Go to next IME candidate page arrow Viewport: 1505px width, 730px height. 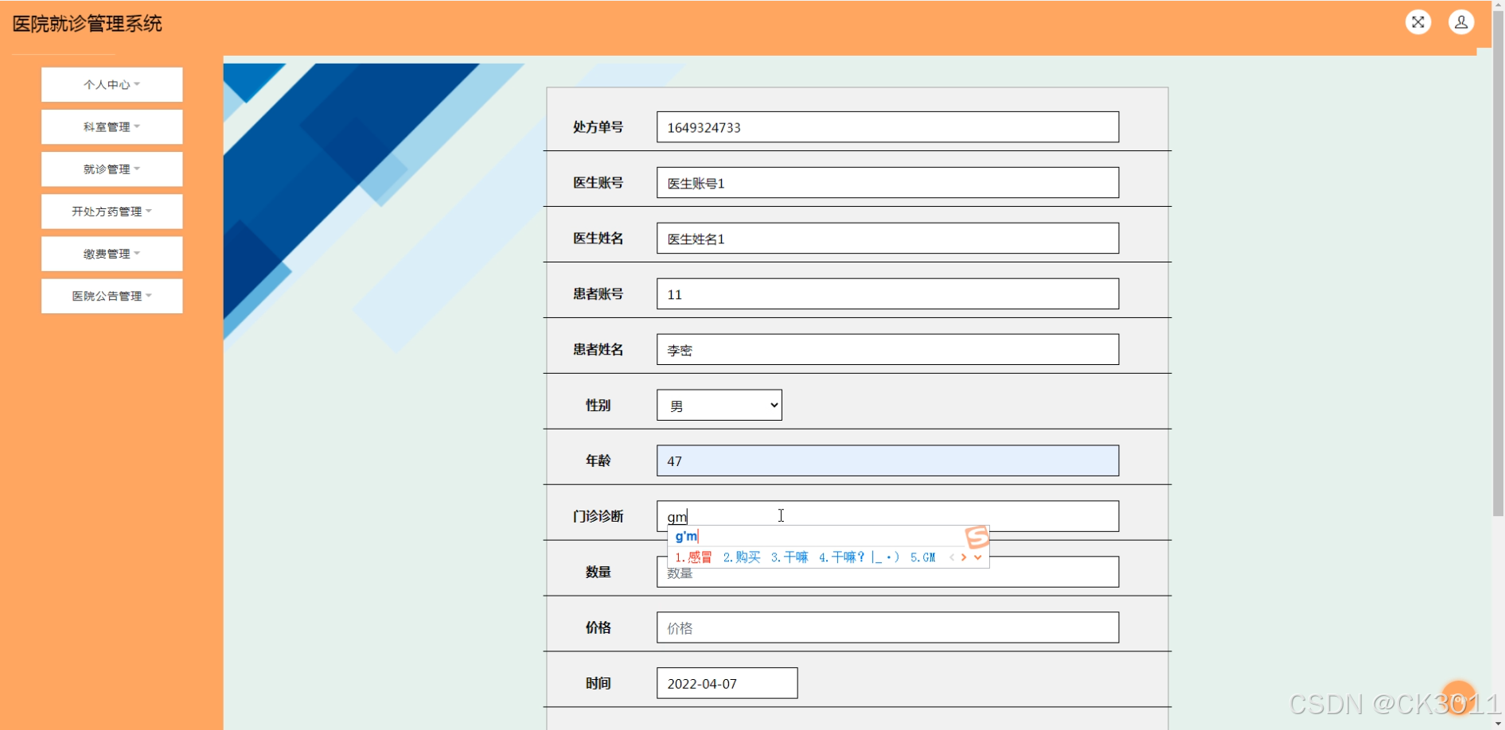964,557
